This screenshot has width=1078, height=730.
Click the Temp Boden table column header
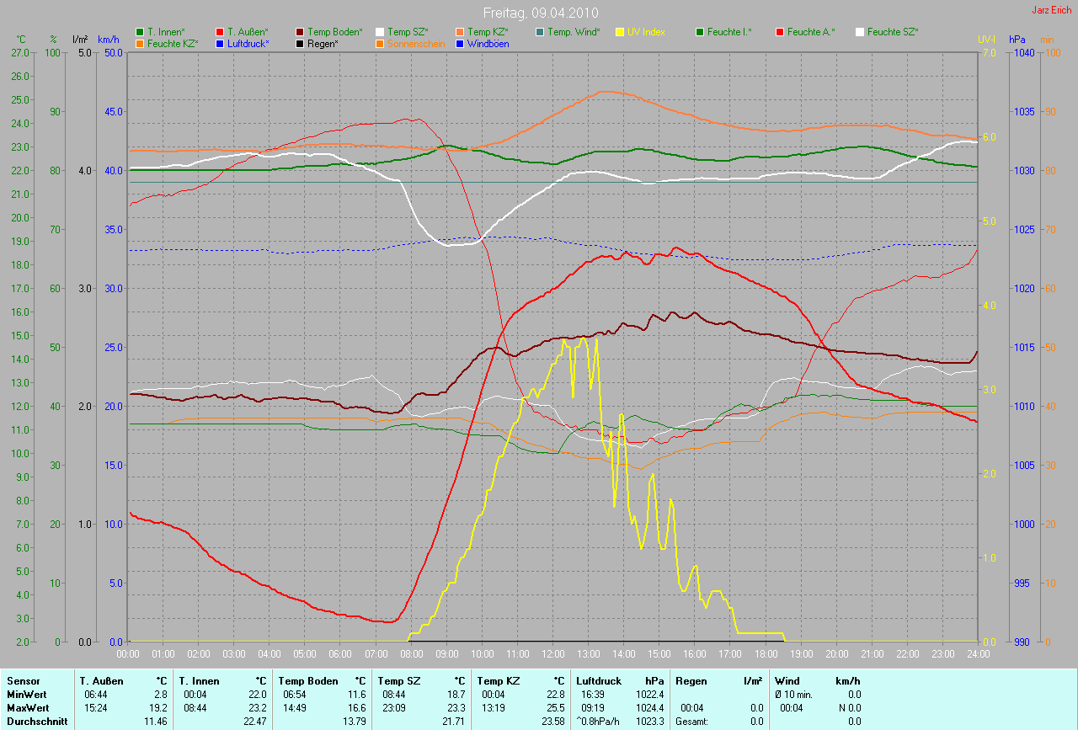pos(308,681)
